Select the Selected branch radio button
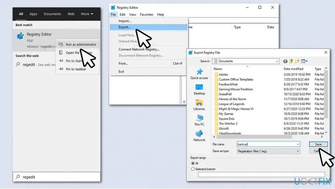335x189 pixels. pos(193,169)
